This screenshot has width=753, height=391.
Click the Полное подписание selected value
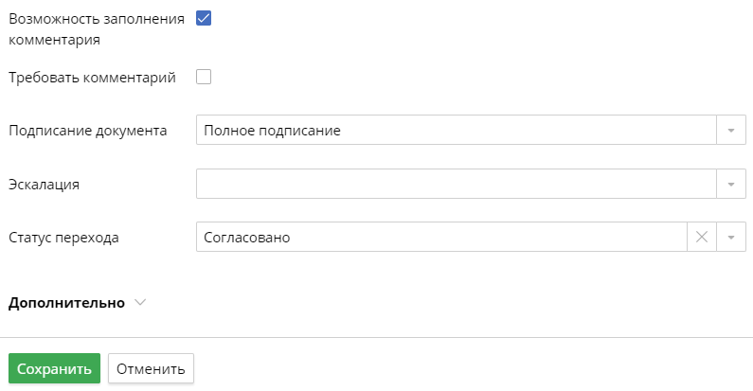point(273,131)
